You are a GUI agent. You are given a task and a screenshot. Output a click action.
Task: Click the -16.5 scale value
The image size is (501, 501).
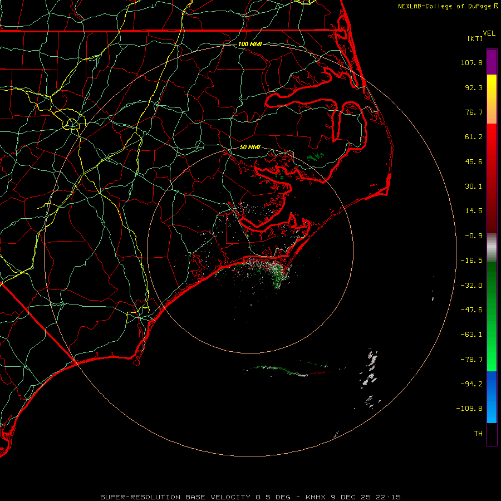click(471, 261)
